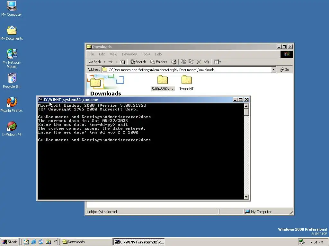Launch Internet Explorer from quick launch
Screen dimensions: 329x246
(33, 242)
